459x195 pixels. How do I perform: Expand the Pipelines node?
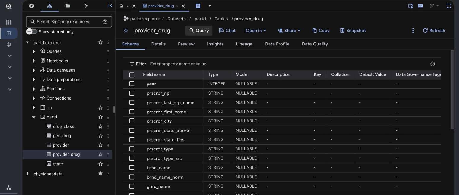pos(34,89)
